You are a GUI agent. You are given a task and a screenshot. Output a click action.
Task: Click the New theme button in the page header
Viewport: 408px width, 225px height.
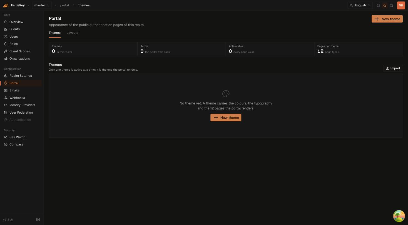pyautogui.click(x=387, y=19)
